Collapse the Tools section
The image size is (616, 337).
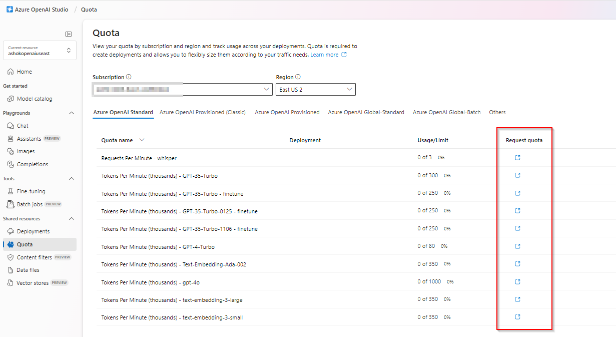tap(72, 179)
